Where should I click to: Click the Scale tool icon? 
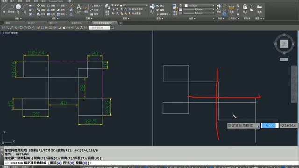(x=49, y=14)
